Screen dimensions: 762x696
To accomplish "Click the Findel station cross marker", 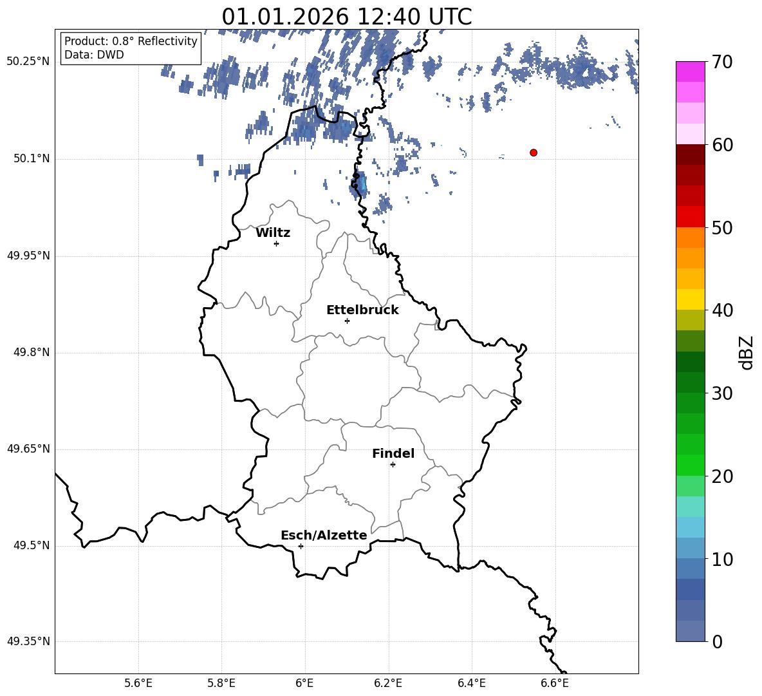I will tap(393, 464).
